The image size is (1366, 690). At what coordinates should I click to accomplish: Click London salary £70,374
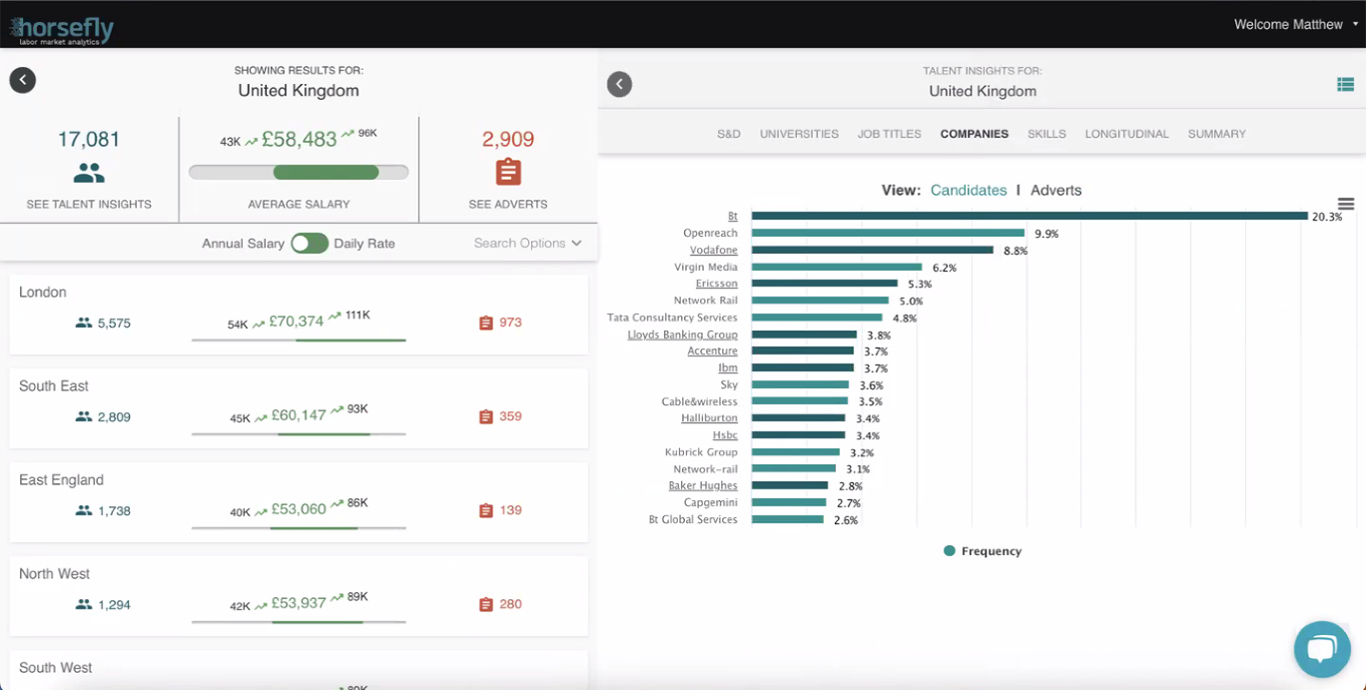click(299, 322)
